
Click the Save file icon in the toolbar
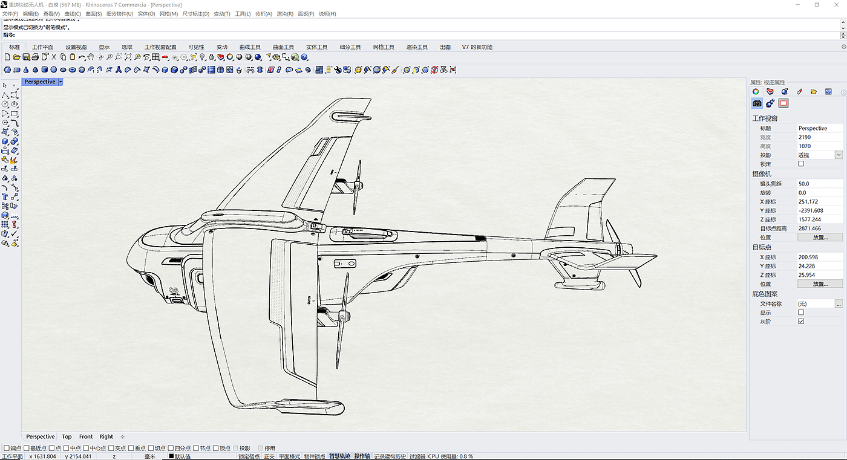(x=25, y=57)
